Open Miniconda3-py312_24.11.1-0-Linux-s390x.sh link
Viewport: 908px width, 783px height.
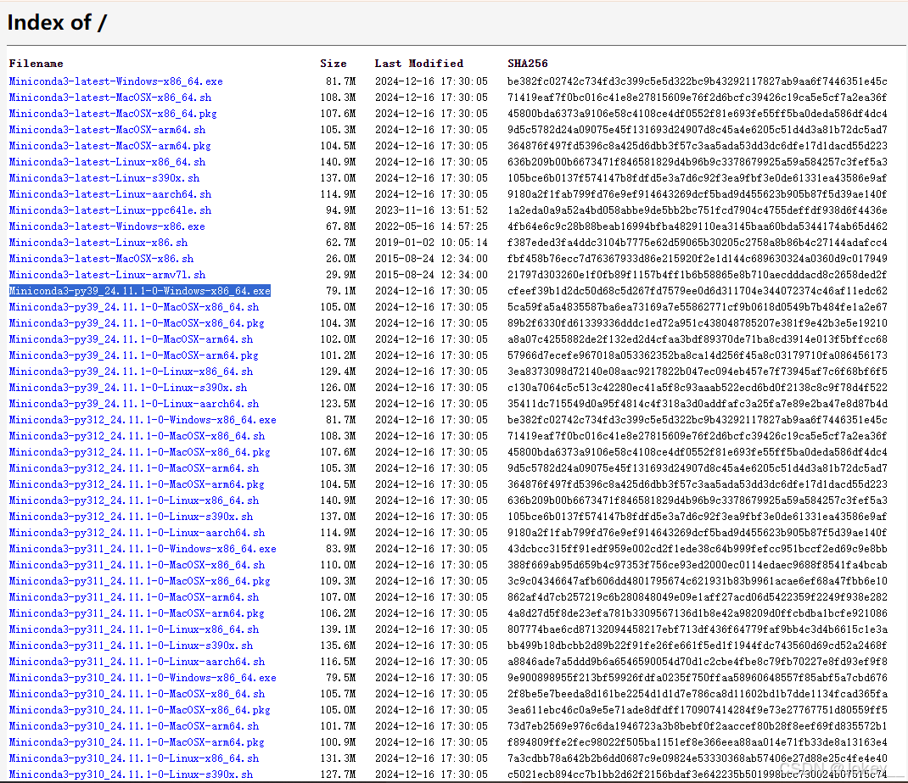[131, 517]
